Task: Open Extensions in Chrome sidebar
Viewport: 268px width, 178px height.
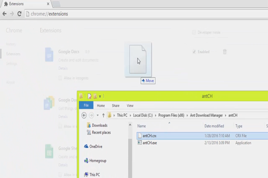Action: coord(13,54)
